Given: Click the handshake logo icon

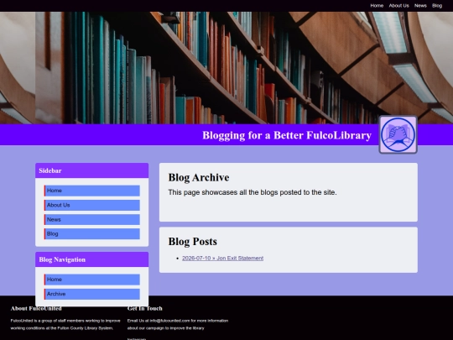Looking at the screenshot, I should pyautogui.click(x=398, y=134).
